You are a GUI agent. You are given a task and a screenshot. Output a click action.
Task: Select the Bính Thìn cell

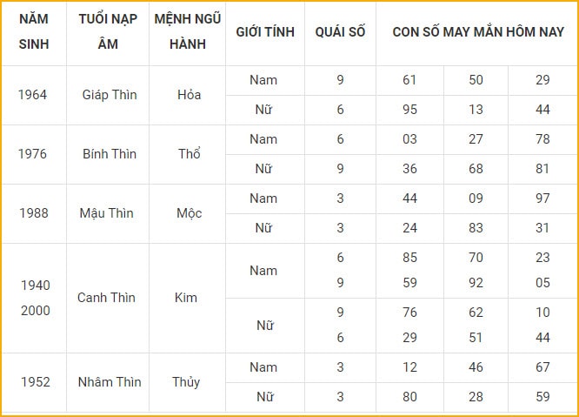click(110, 154)
